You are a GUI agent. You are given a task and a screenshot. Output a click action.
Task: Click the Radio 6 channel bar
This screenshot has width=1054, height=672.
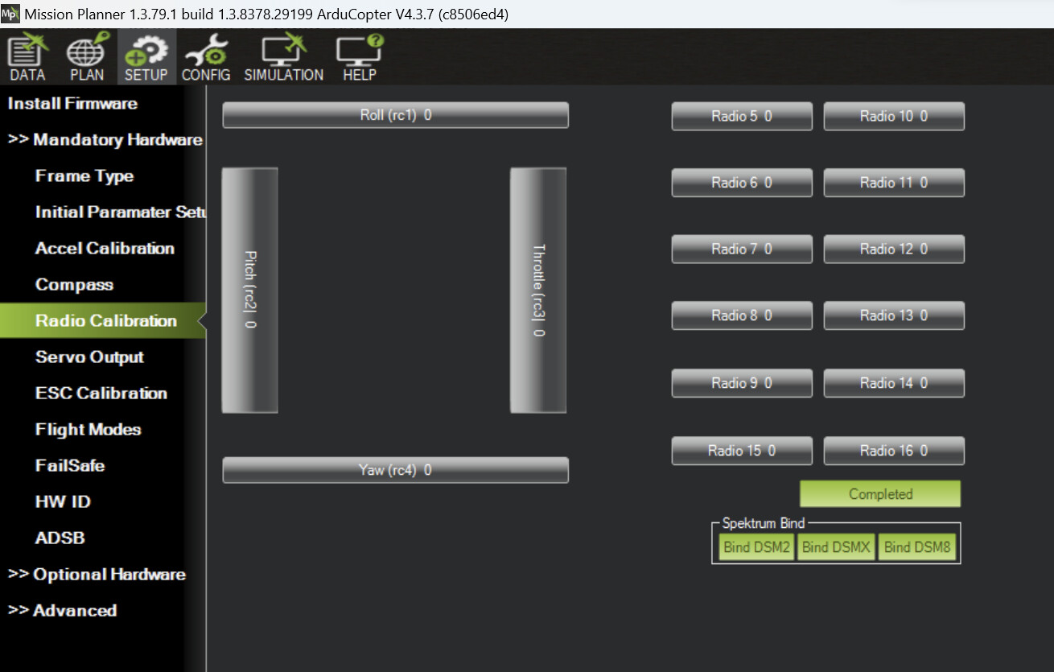click(x=742, y=183)
